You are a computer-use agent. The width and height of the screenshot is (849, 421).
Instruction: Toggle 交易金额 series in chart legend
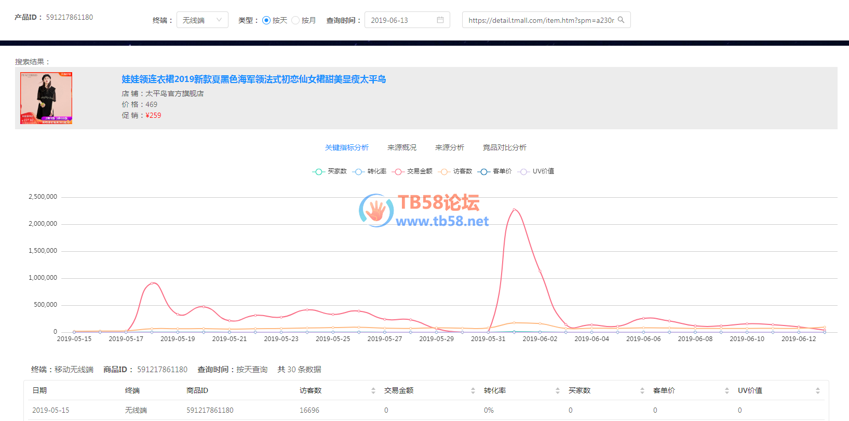[412, 171]
